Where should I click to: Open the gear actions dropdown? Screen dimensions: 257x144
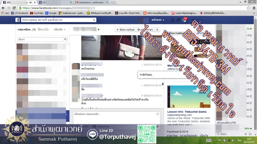[145, 29]
